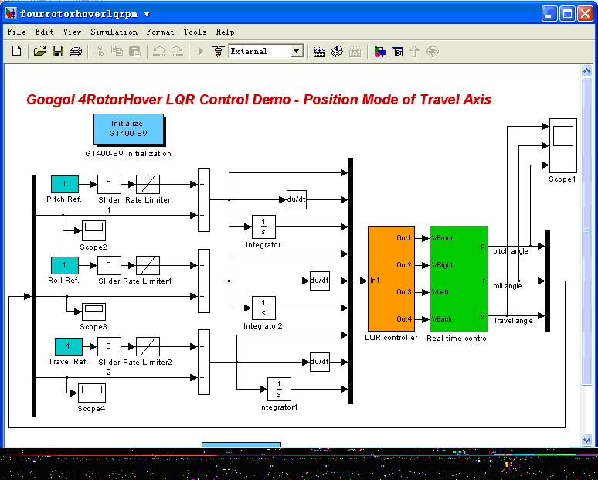Viewport: 598px width, 480px height.
Task: Click the vertical scrollbar down arrow
Action: pos(586,441)
